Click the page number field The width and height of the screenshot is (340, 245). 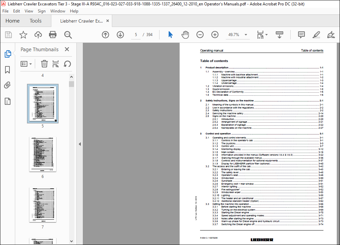coord(136,35)
